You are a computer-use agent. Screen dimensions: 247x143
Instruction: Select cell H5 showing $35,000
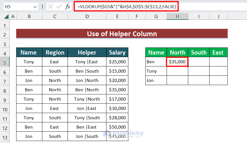pos(177,62)
